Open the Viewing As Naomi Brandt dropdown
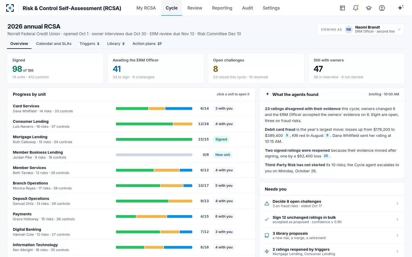 [x=361, y=29]
